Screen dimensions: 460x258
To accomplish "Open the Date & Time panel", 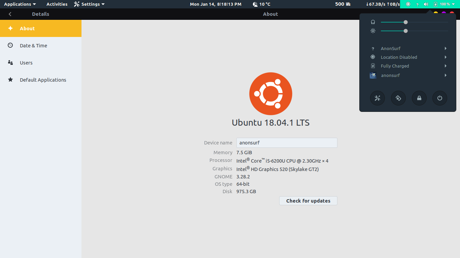I will (41, 46).
